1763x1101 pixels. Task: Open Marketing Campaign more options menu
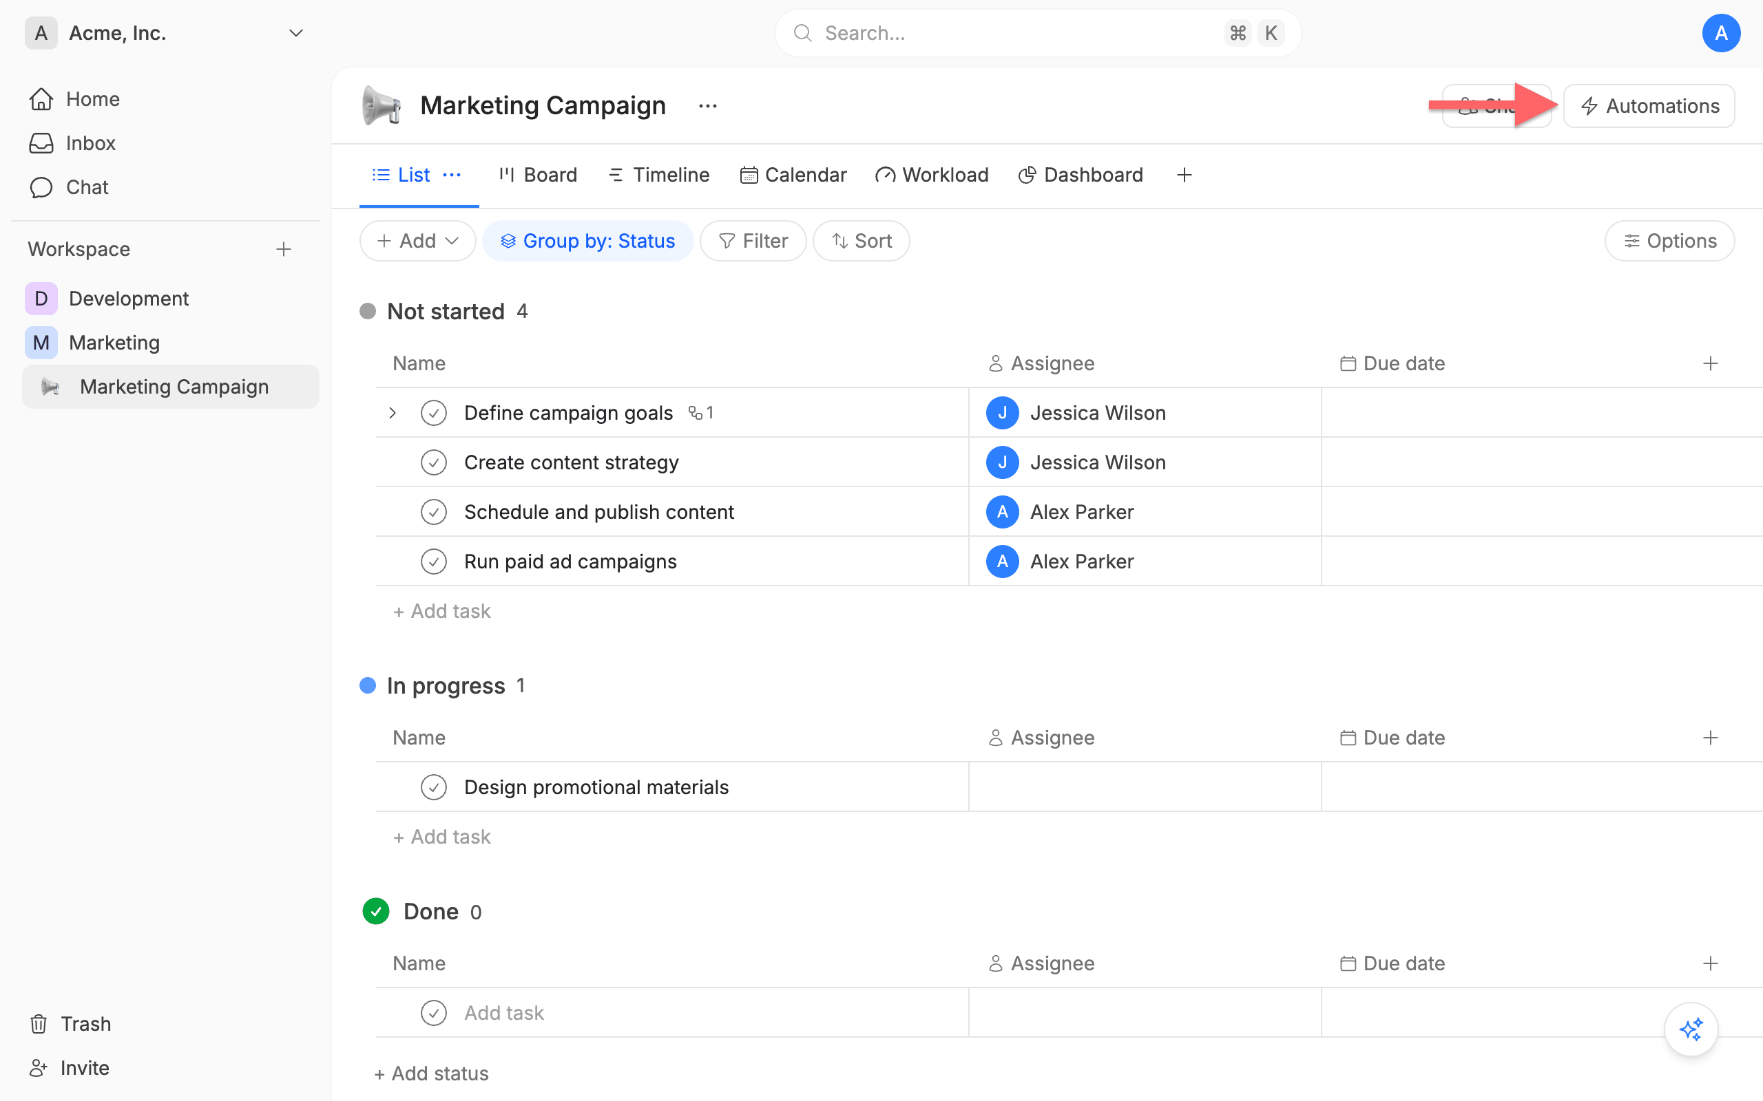coord(707,106)
